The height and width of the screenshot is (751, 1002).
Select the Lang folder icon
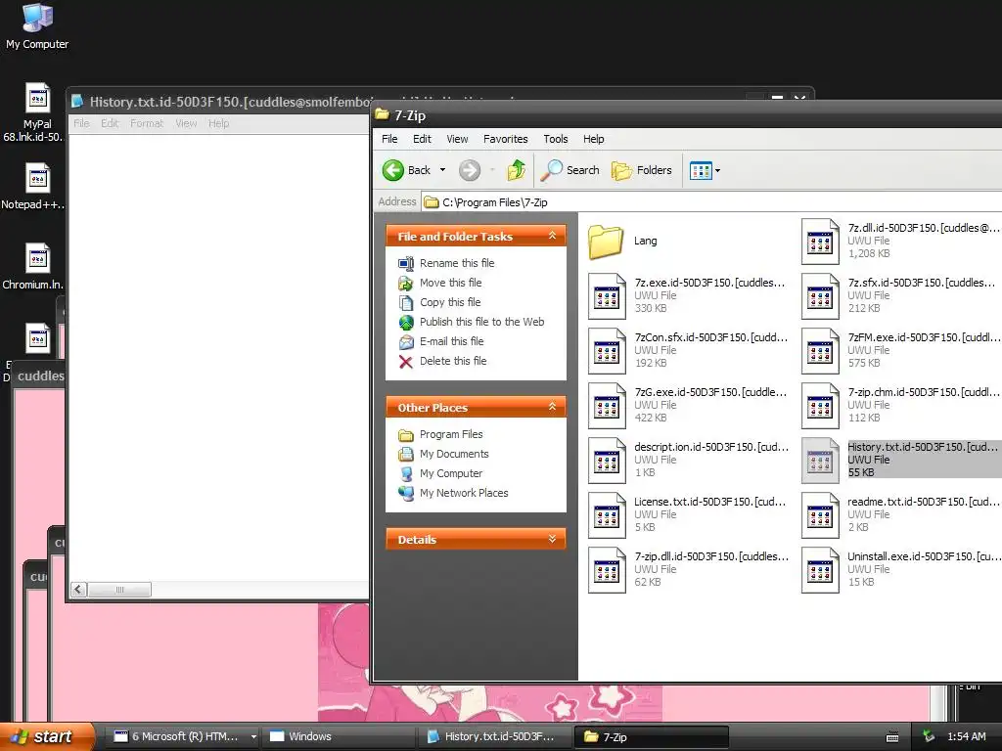[606, 242]
